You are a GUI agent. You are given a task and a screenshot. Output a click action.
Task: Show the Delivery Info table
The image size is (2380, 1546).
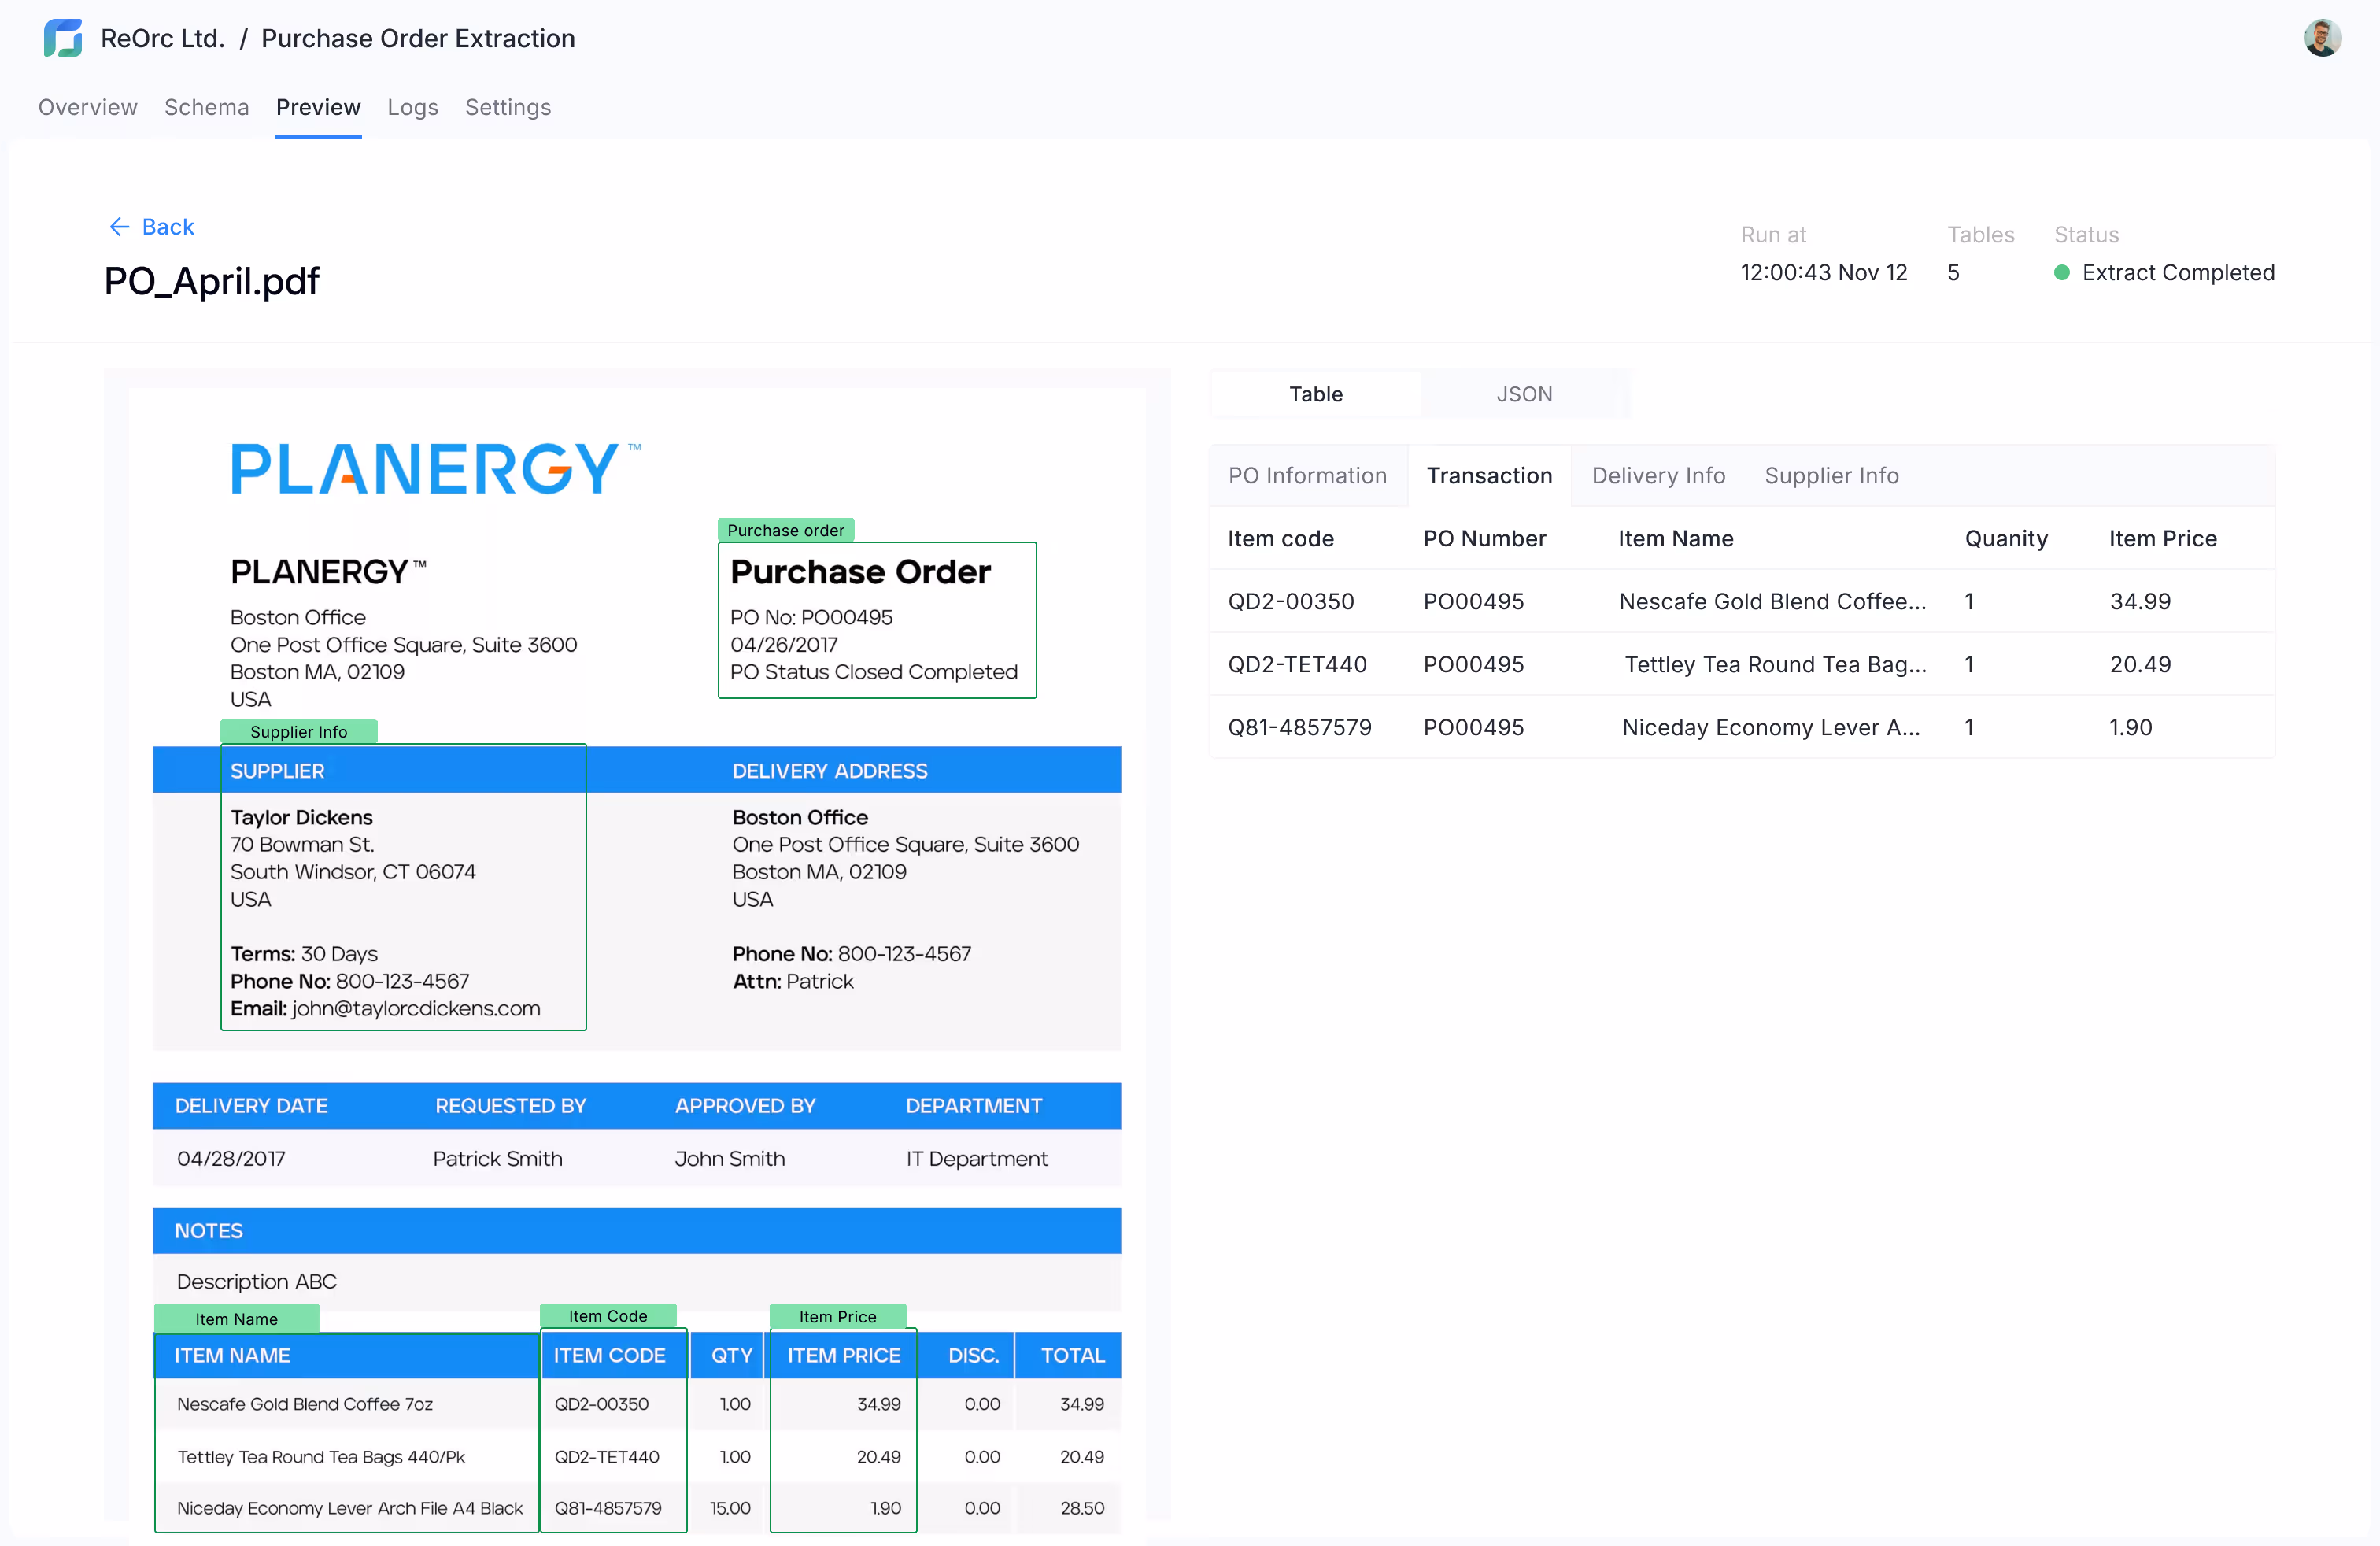tap(1658, 476)
